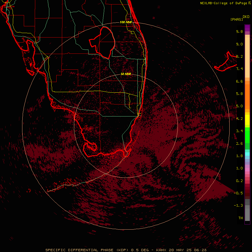252x252 pixels.
Task: Click the -1.3 value on the scale
Action: point(238,206)
